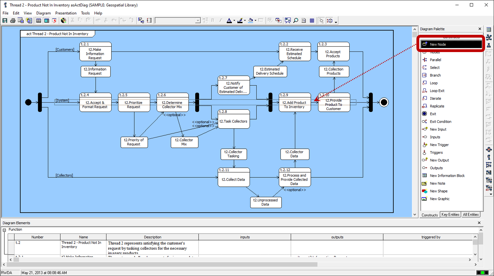
Task: Select New Trigger in the palette
Action: (439, 145)
